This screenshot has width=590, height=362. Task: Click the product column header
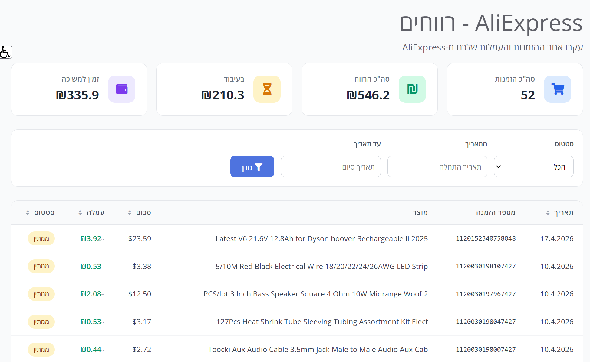[x=420, y=212]
